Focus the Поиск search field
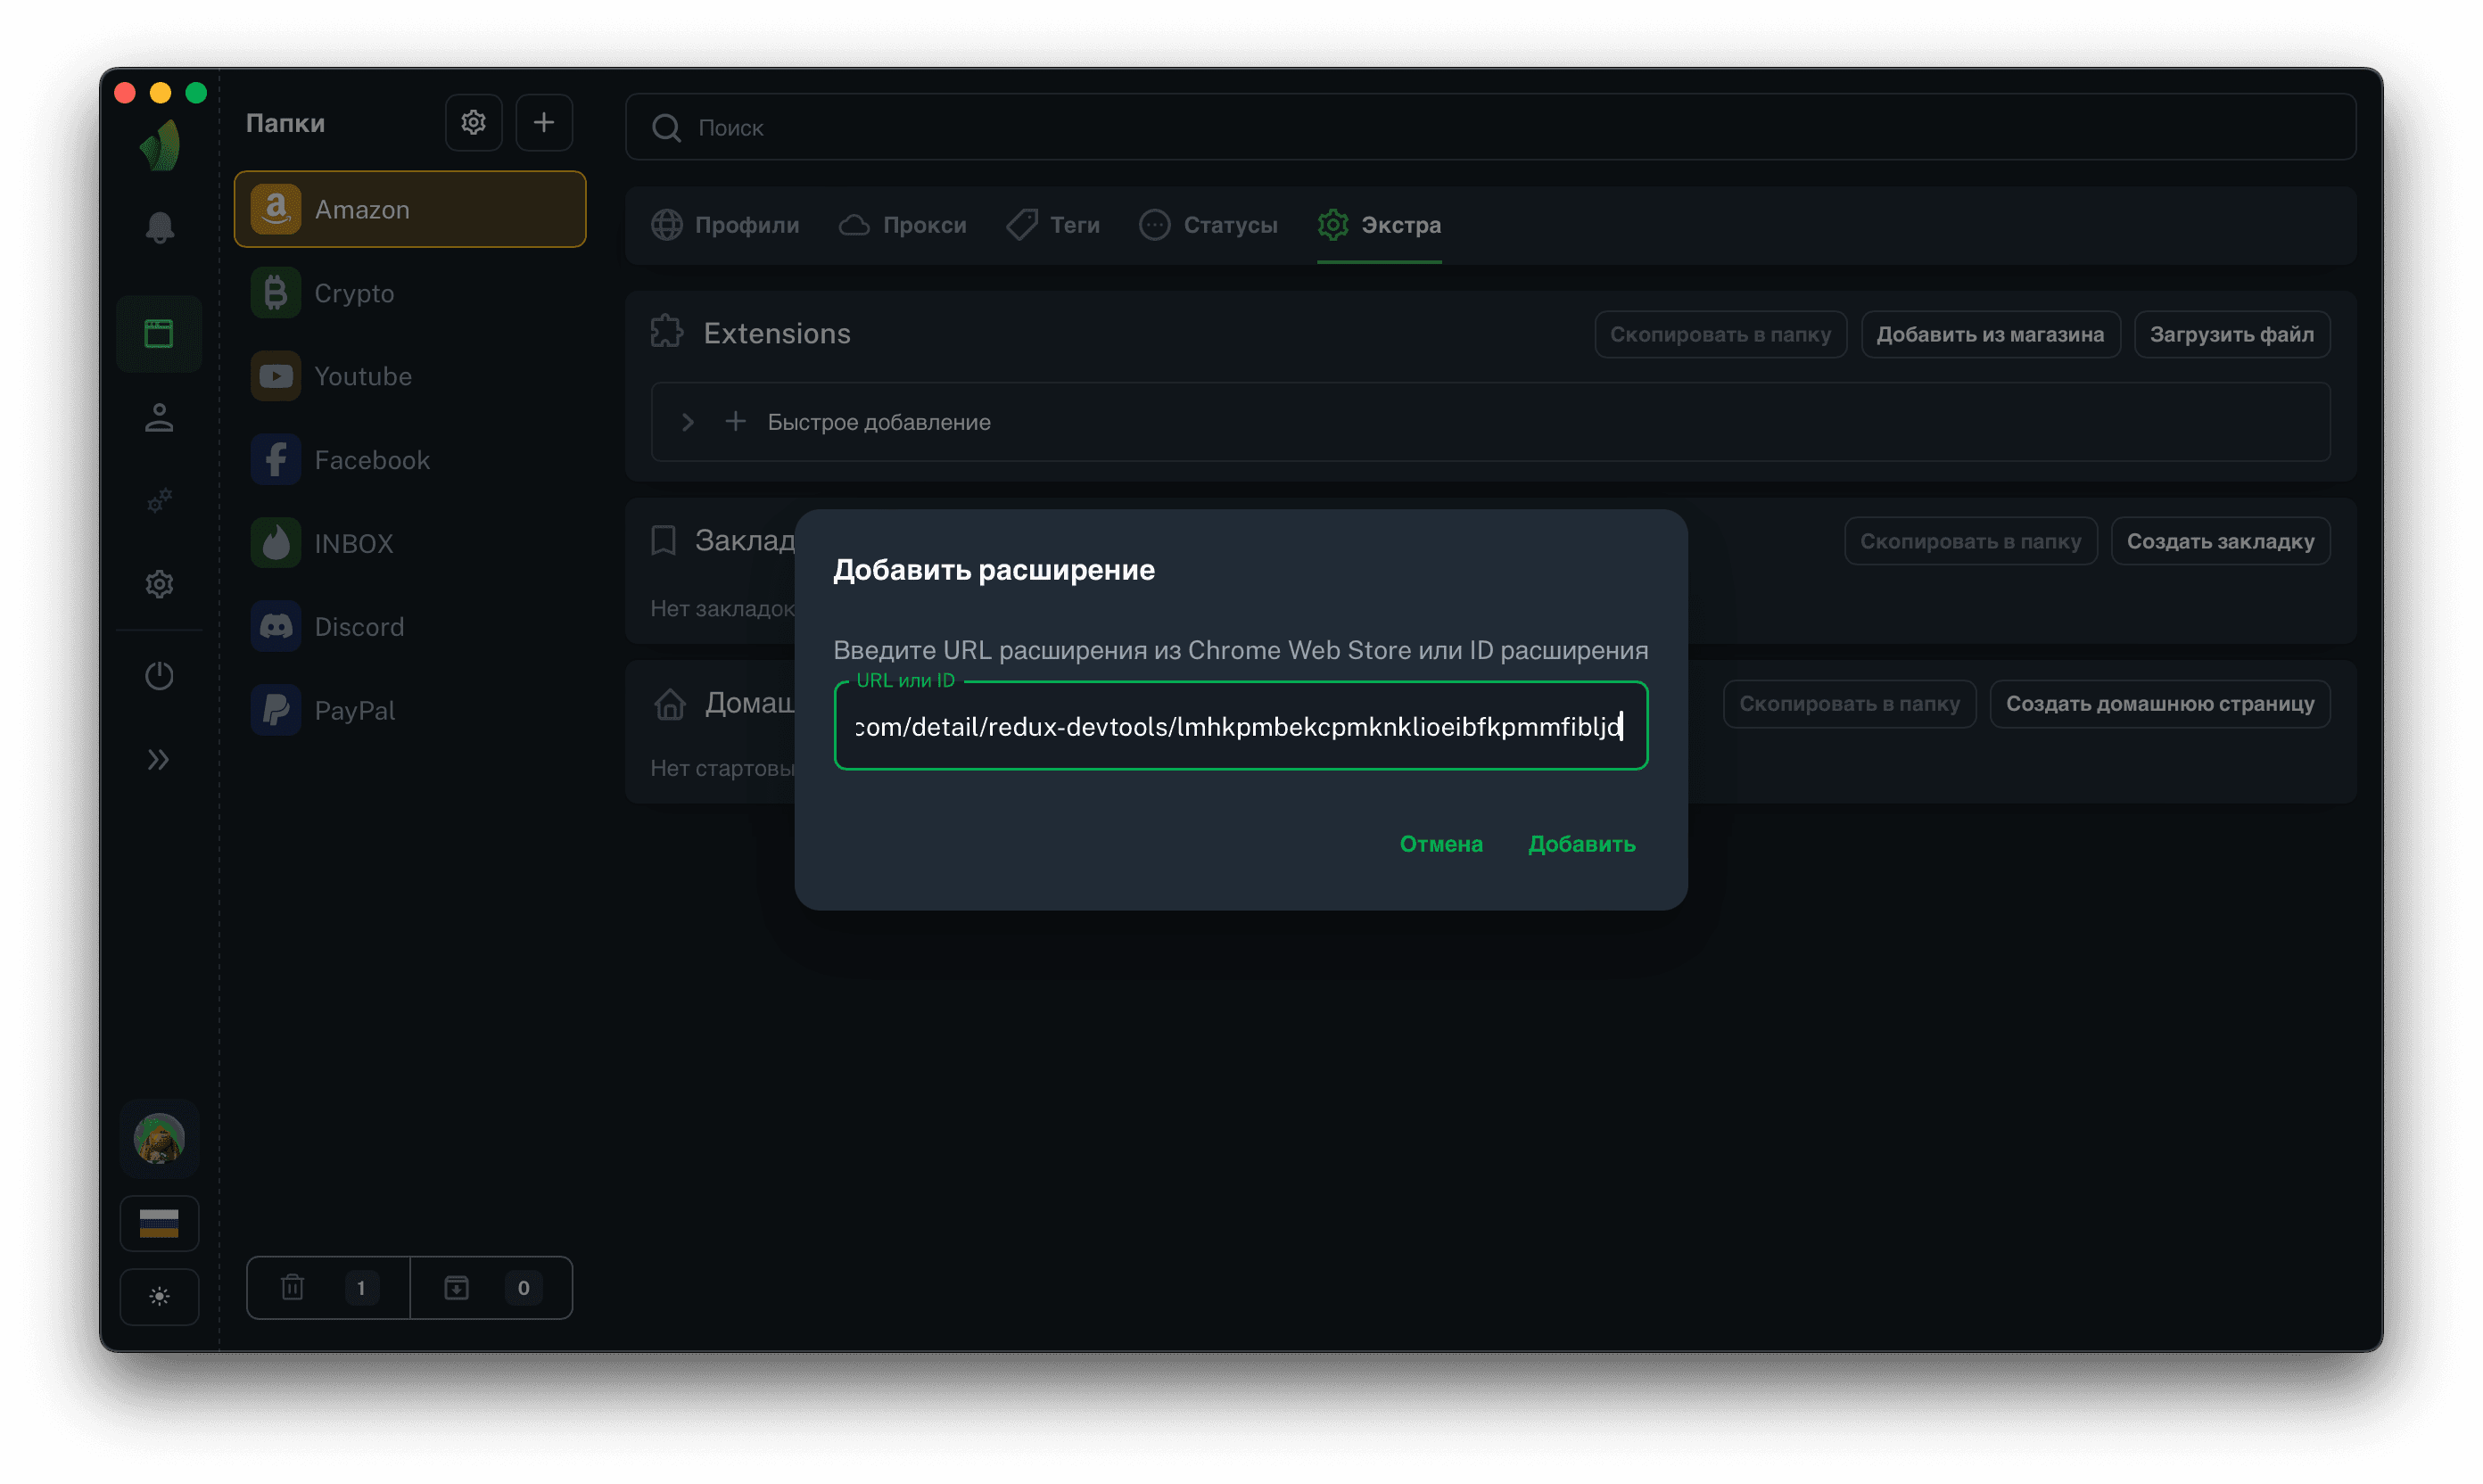This screenshot has height=1484, width=2483. [1490, 128]
